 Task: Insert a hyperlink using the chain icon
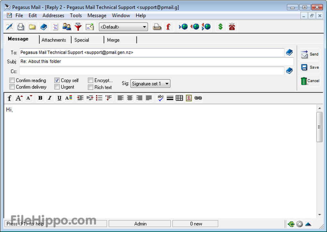click(x=198, y=98)
